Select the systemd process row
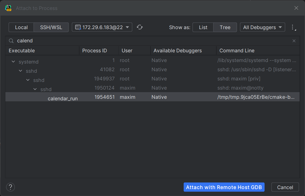The width and height of the screenshot is (305, 196). pyautogui.click(x=152, y=60)
